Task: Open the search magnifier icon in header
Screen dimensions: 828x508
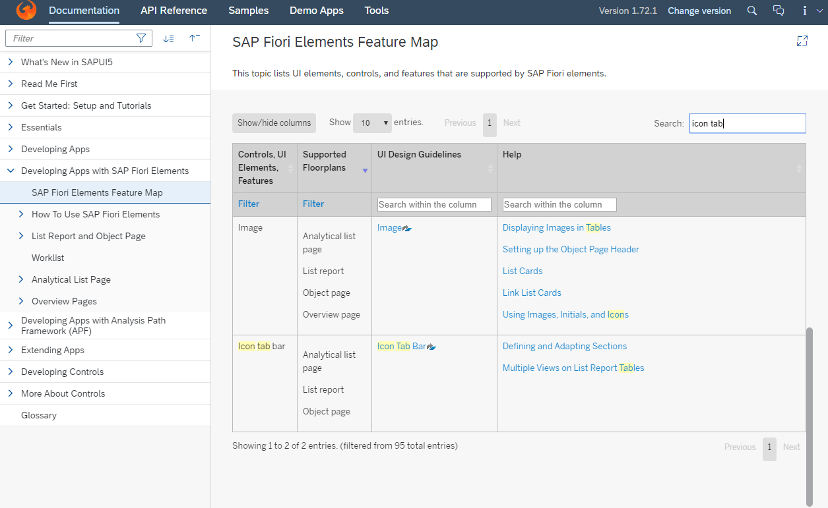Action: click(x=752, y=11)
